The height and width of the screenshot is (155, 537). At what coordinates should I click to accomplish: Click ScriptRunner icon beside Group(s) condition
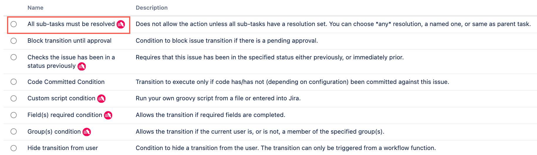tap(87, 132)
